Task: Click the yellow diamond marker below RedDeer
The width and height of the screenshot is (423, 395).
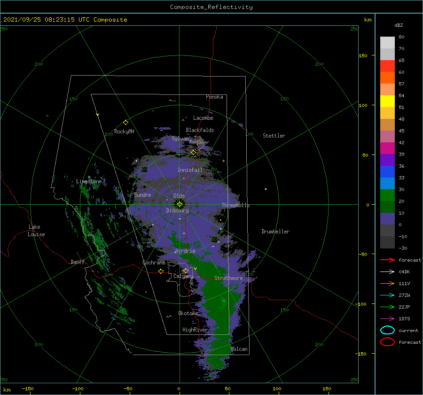Action: pyautogui.click(x=193, y=153)
